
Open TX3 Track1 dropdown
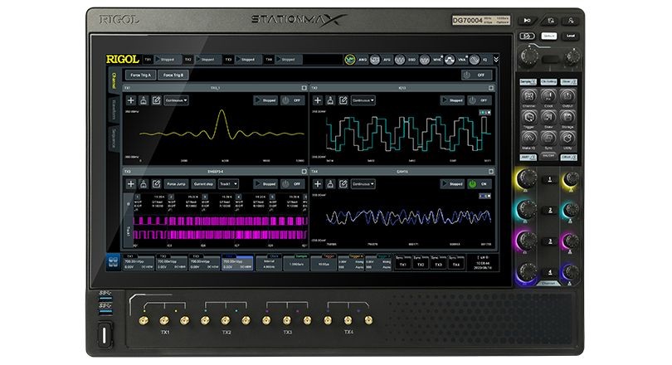click(x=228, y=184)
